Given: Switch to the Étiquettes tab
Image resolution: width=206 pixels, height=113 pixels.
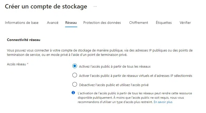Looking at the screenshot, I should click(x=164, y=23).
